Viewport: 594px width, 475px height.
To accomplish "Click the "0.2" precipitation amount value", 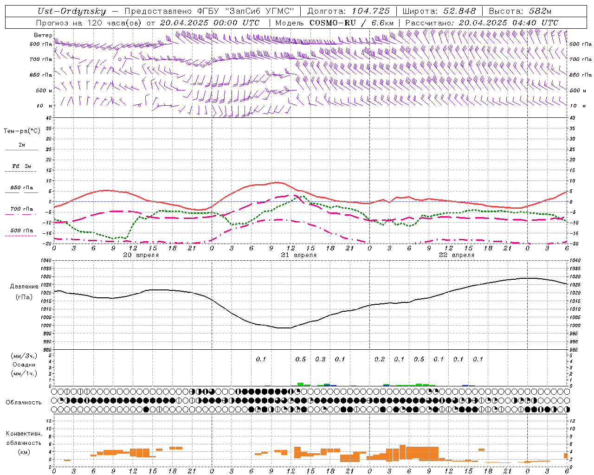I will click(x=380, y=359).
